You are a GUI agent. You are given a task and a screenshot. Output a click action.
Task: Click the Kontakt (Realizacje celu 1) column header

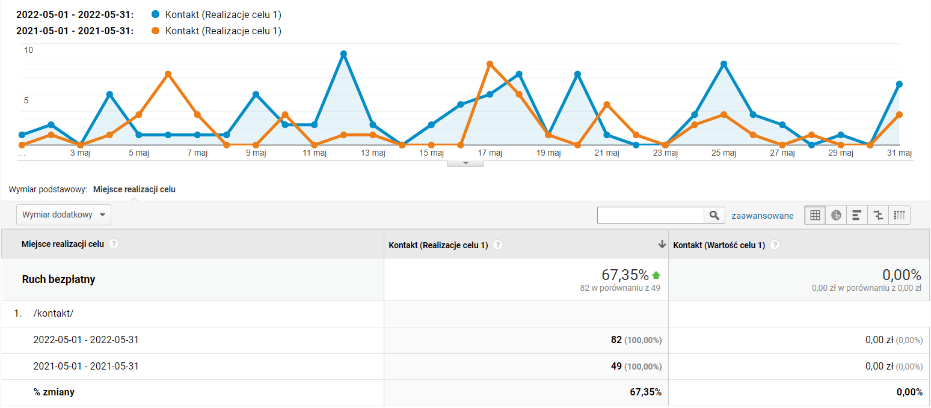pos(438,245)
